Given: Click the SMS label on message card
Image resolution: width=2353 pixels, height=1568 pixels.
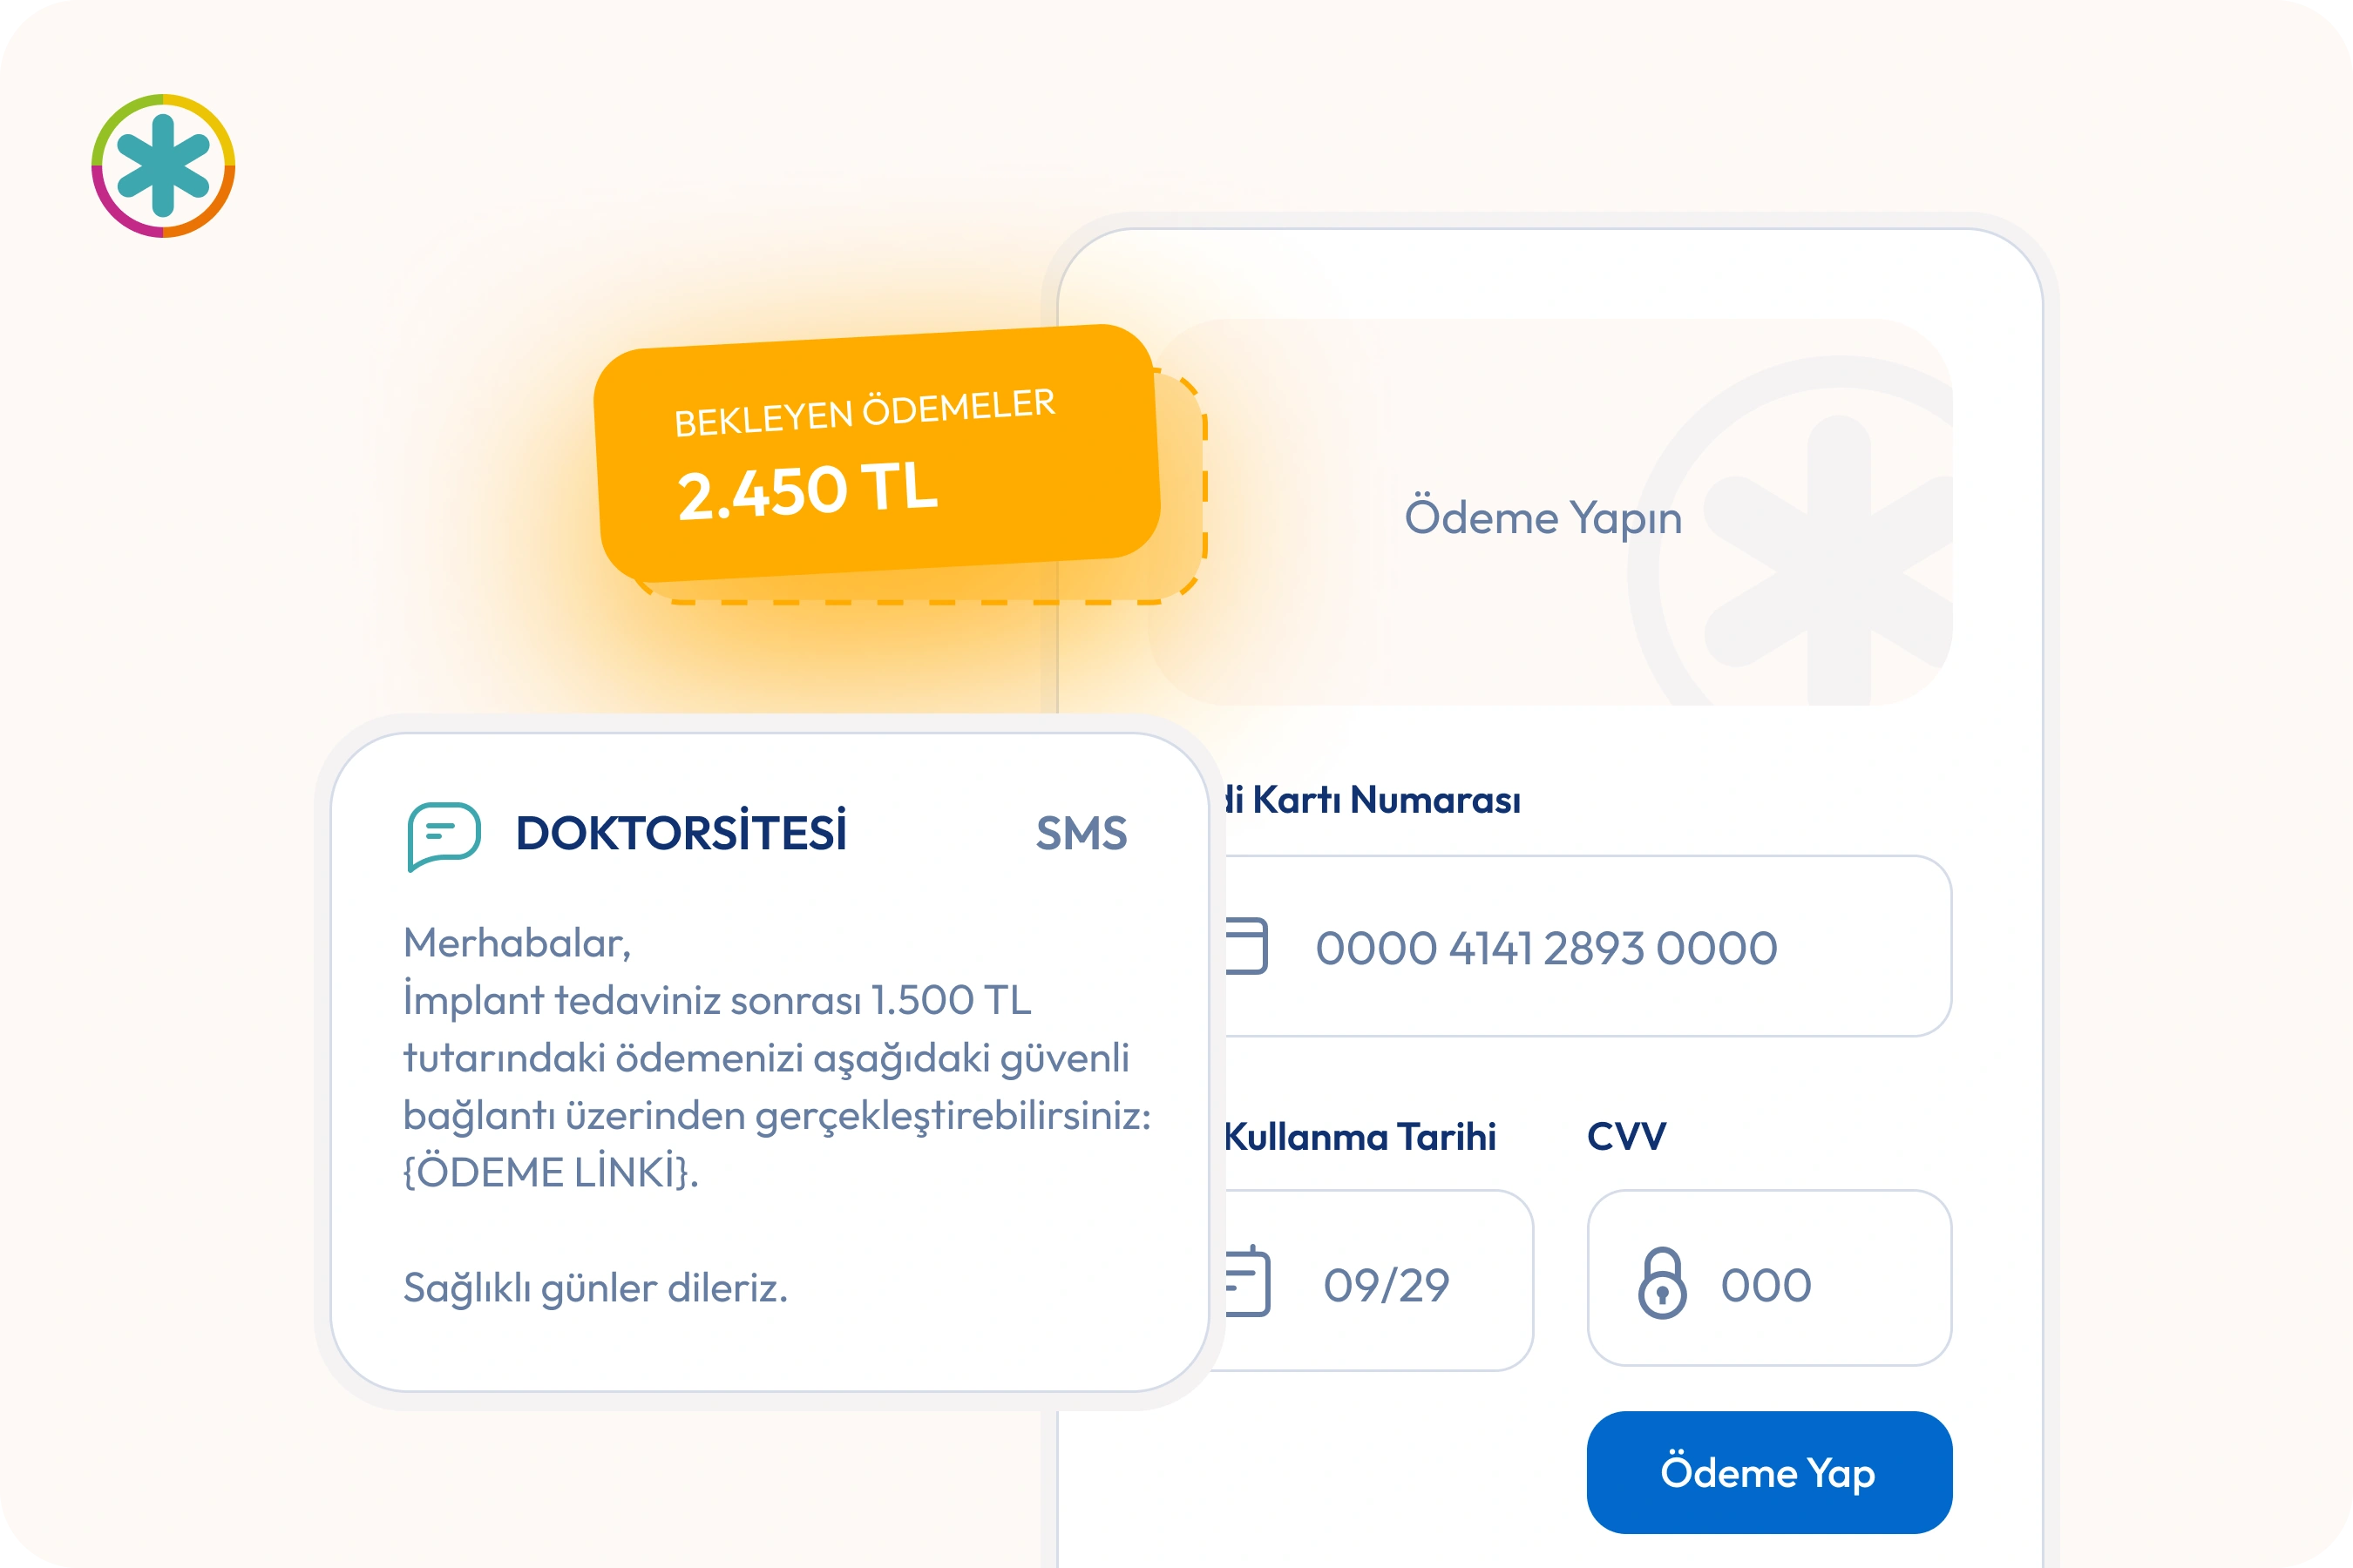Looking at the screenshot, I should [x=1081, y=833].
